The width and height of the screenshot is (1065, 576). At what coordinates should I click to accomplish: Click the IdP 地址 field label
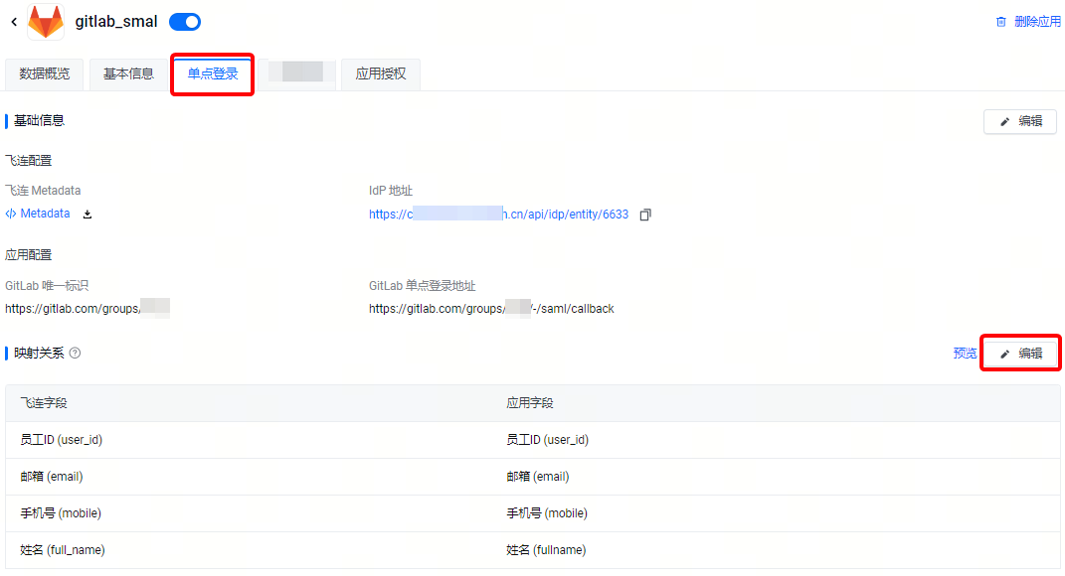391,191
